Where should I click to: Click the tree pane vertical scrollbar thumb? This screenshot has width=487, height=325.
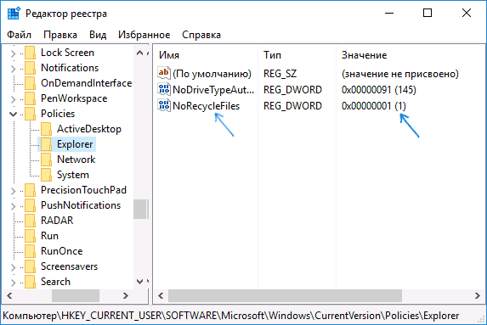point(140,209)
